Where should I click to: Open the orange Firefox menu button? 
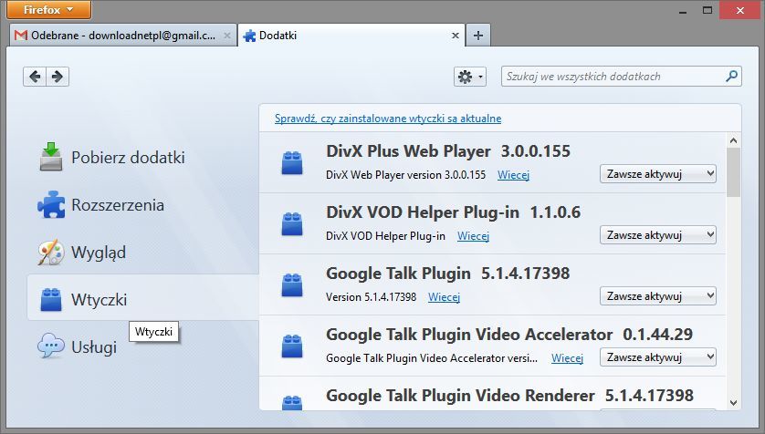(x=48, y=10)
